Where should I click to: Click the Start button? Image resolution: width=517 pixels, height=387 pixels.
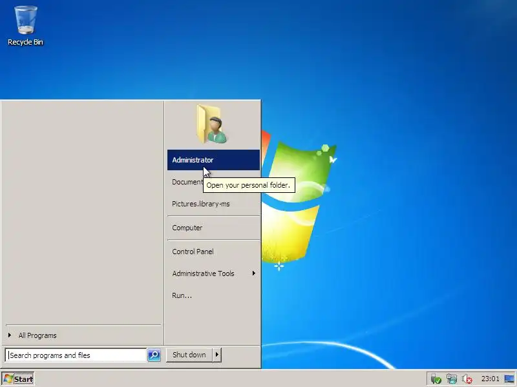[18, 379]
